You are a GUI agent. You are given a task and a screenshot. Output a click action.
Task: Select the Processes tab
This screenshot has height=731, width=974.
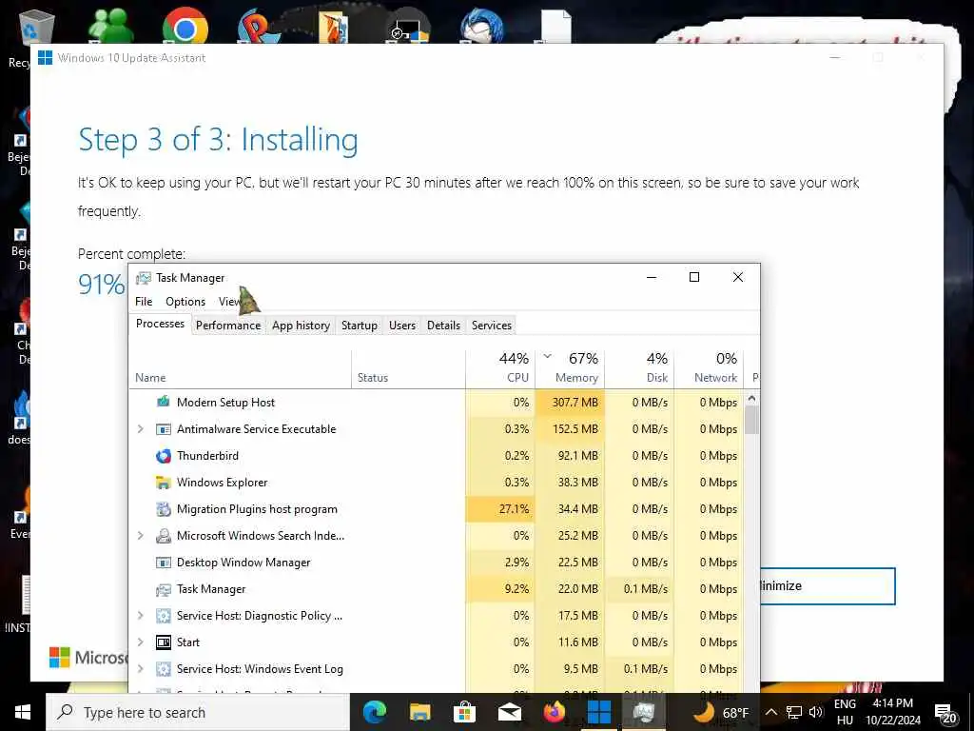click(x=160, y=324)
